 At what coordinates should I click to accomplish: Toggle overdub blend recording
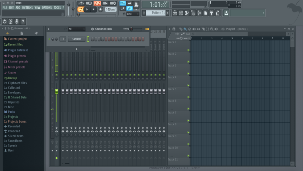pyautogui.click(x=105, y=3)
